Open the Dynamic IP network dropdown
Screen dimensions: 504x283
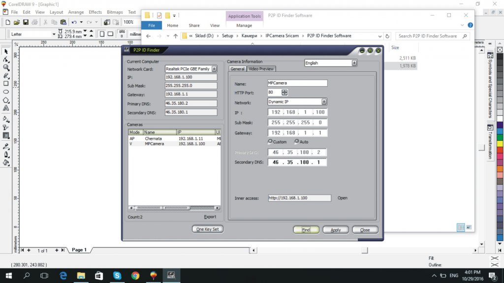click(x=324, y=102)
